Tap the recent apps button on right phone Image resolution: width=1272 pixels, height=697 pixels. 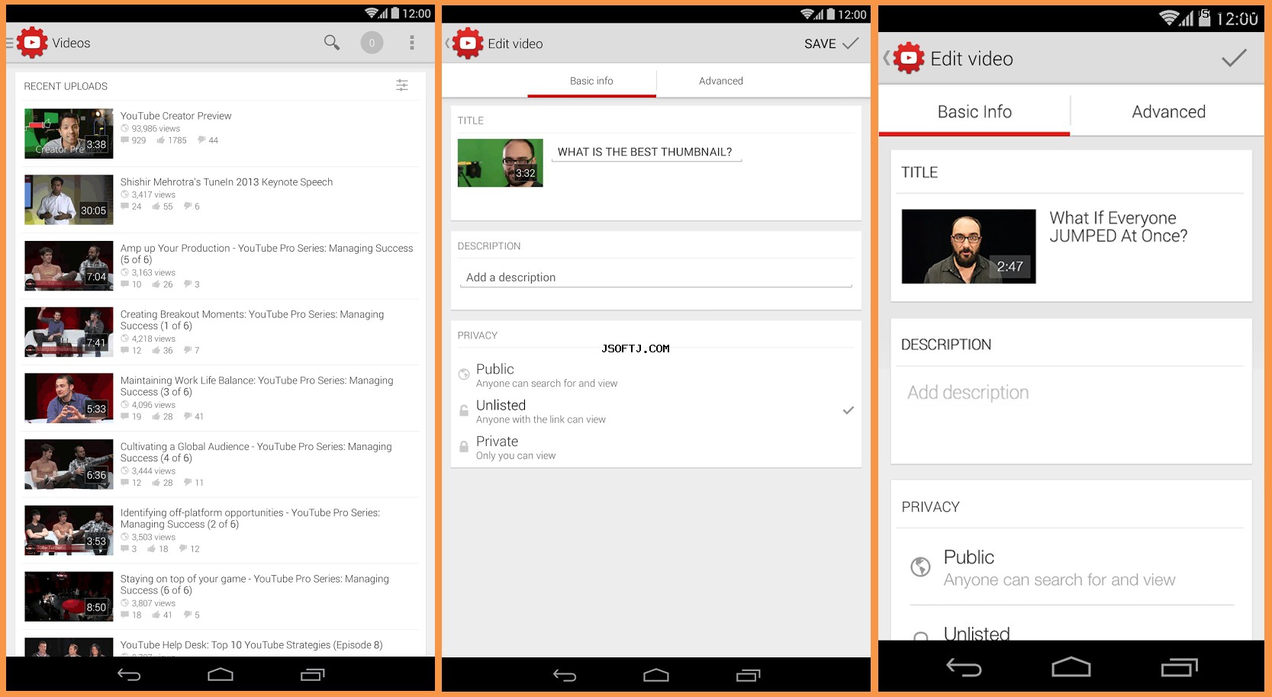coord(1180,667)
